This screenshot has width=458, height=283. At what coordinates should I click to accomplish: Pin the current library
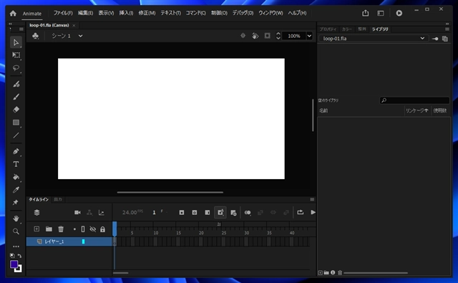tap(435, 39)
